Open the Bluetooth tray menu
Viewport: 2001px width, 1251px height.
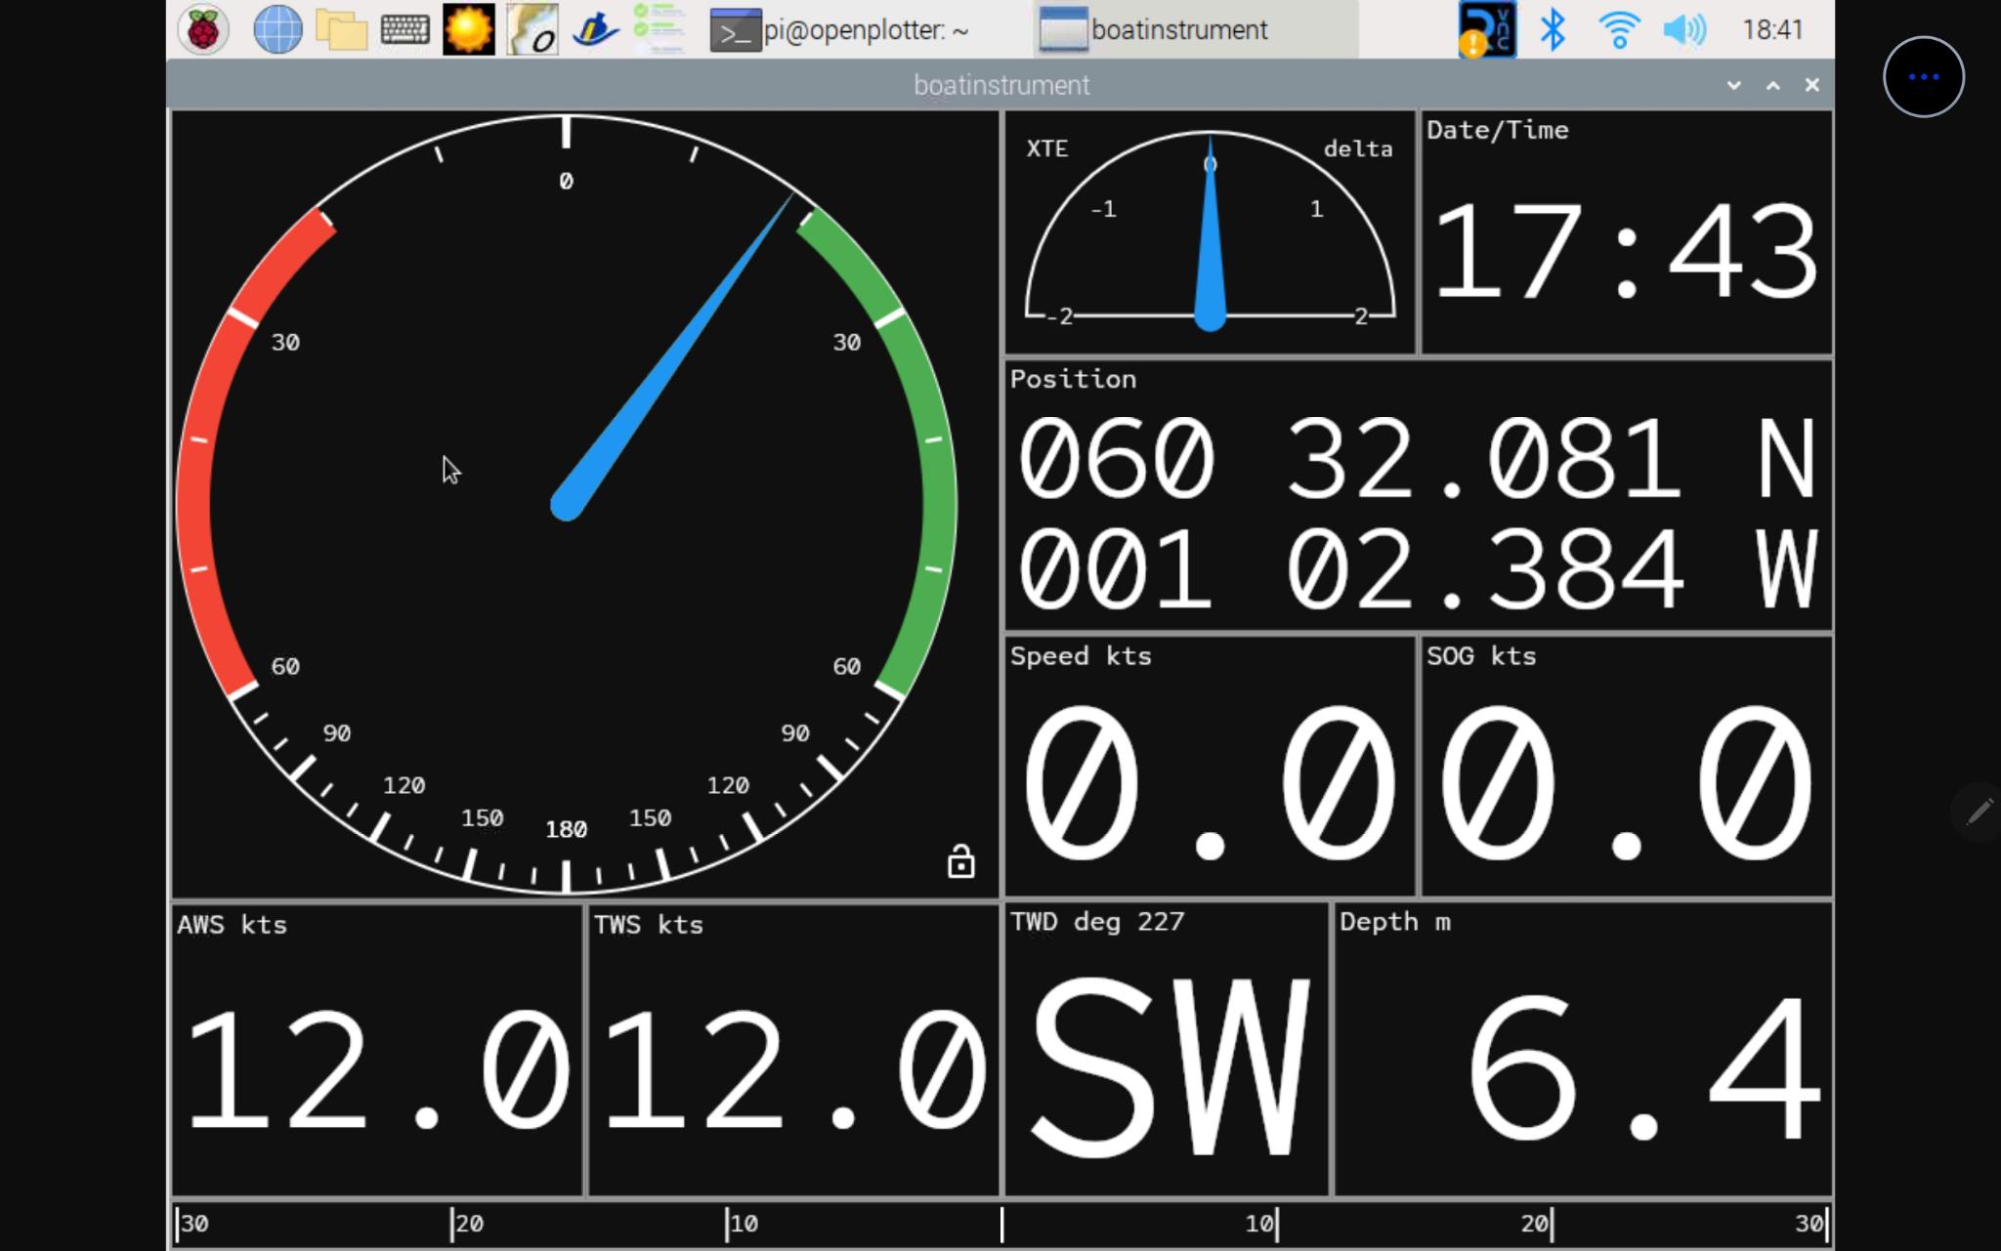1553,29
